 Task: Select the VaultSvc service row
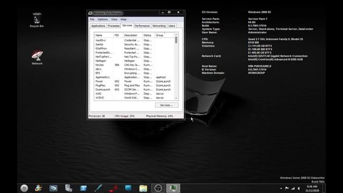pyautogui.click(x=135, y=40)
